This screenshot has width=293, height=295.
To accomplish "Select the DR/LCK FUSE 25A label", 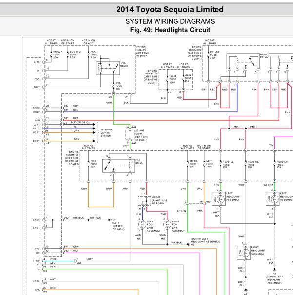I will pyautogui.click(x=58, y=55).
